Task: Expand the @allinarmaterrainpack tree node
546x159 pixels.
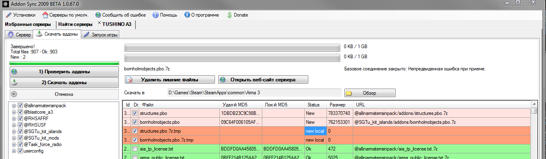Action: coord(14,106)
